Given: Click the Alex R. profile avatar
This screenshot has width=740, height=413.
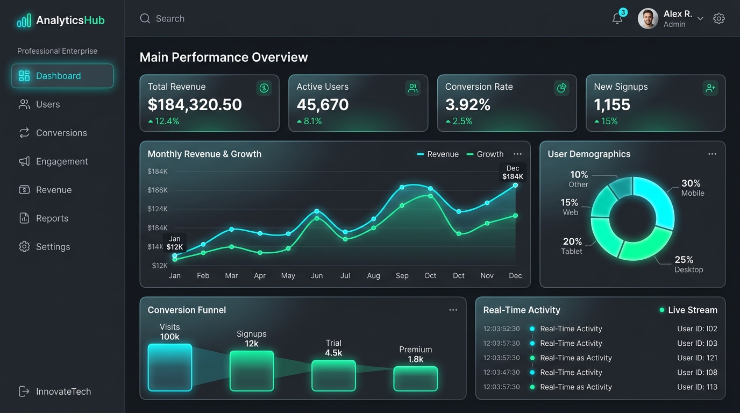Looking at the screenshot, I should tap(648, 19).
